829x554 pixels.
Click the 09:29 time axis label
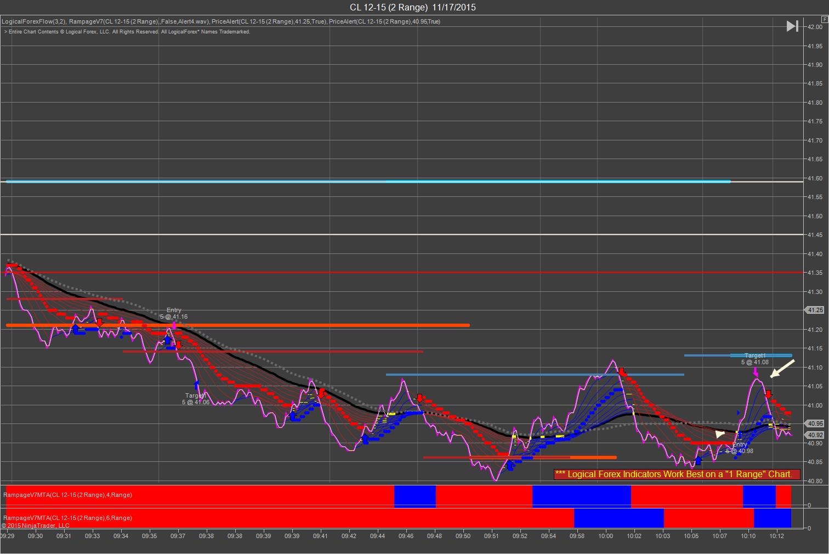[x=7, y=536]
